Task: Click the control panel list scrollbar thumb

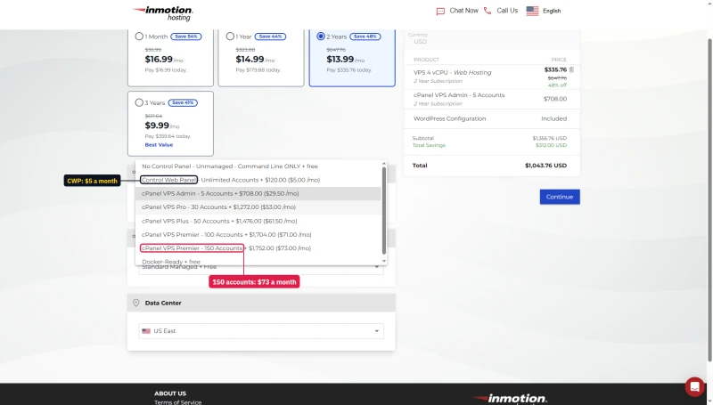Action: click(384, 211)
